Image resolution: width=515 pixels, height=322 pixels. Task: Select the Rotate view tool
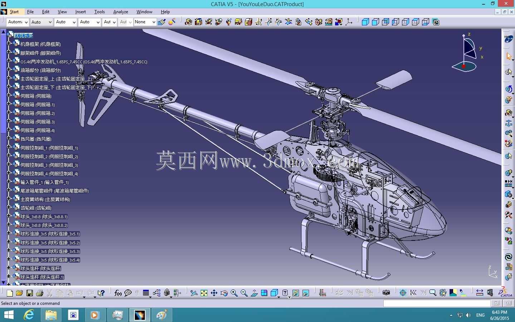point(224,293)
